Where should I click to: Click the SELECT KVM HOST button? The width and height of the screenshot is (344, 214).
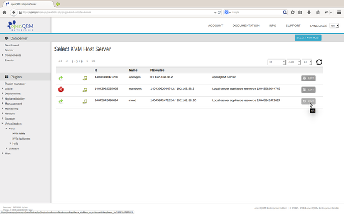(x=308, y=38)
